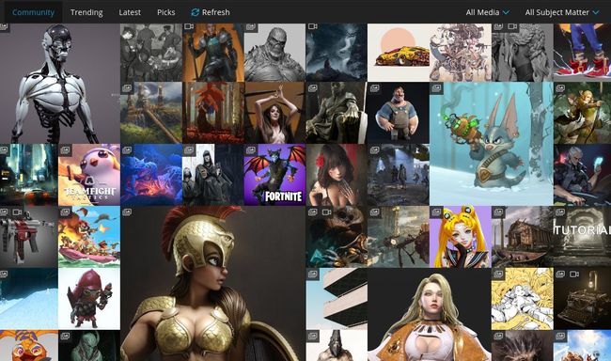Open the red hooded goblin figure thumbnail
Viewport: 611px width, 361px height.
(89, 299)
